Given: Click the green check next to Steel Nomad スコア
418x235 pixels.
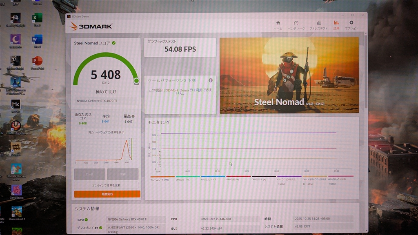Looking at the screenshot, I should pyautogui.click(x=114, y=43).
